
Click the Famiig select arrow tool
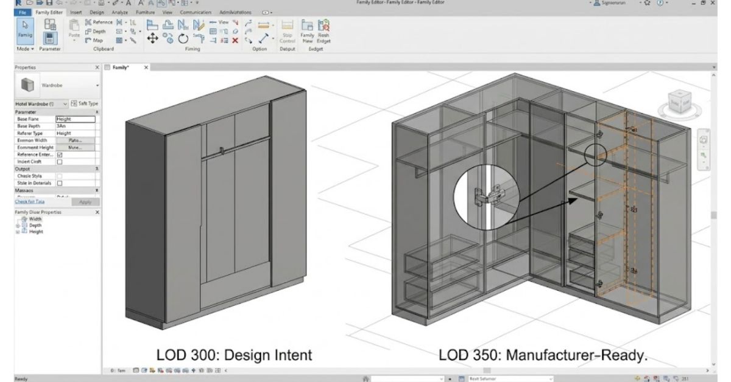[25, 30]
